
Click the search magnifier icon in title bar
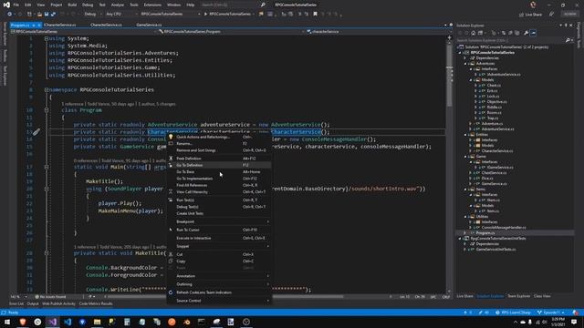[263, 5]
